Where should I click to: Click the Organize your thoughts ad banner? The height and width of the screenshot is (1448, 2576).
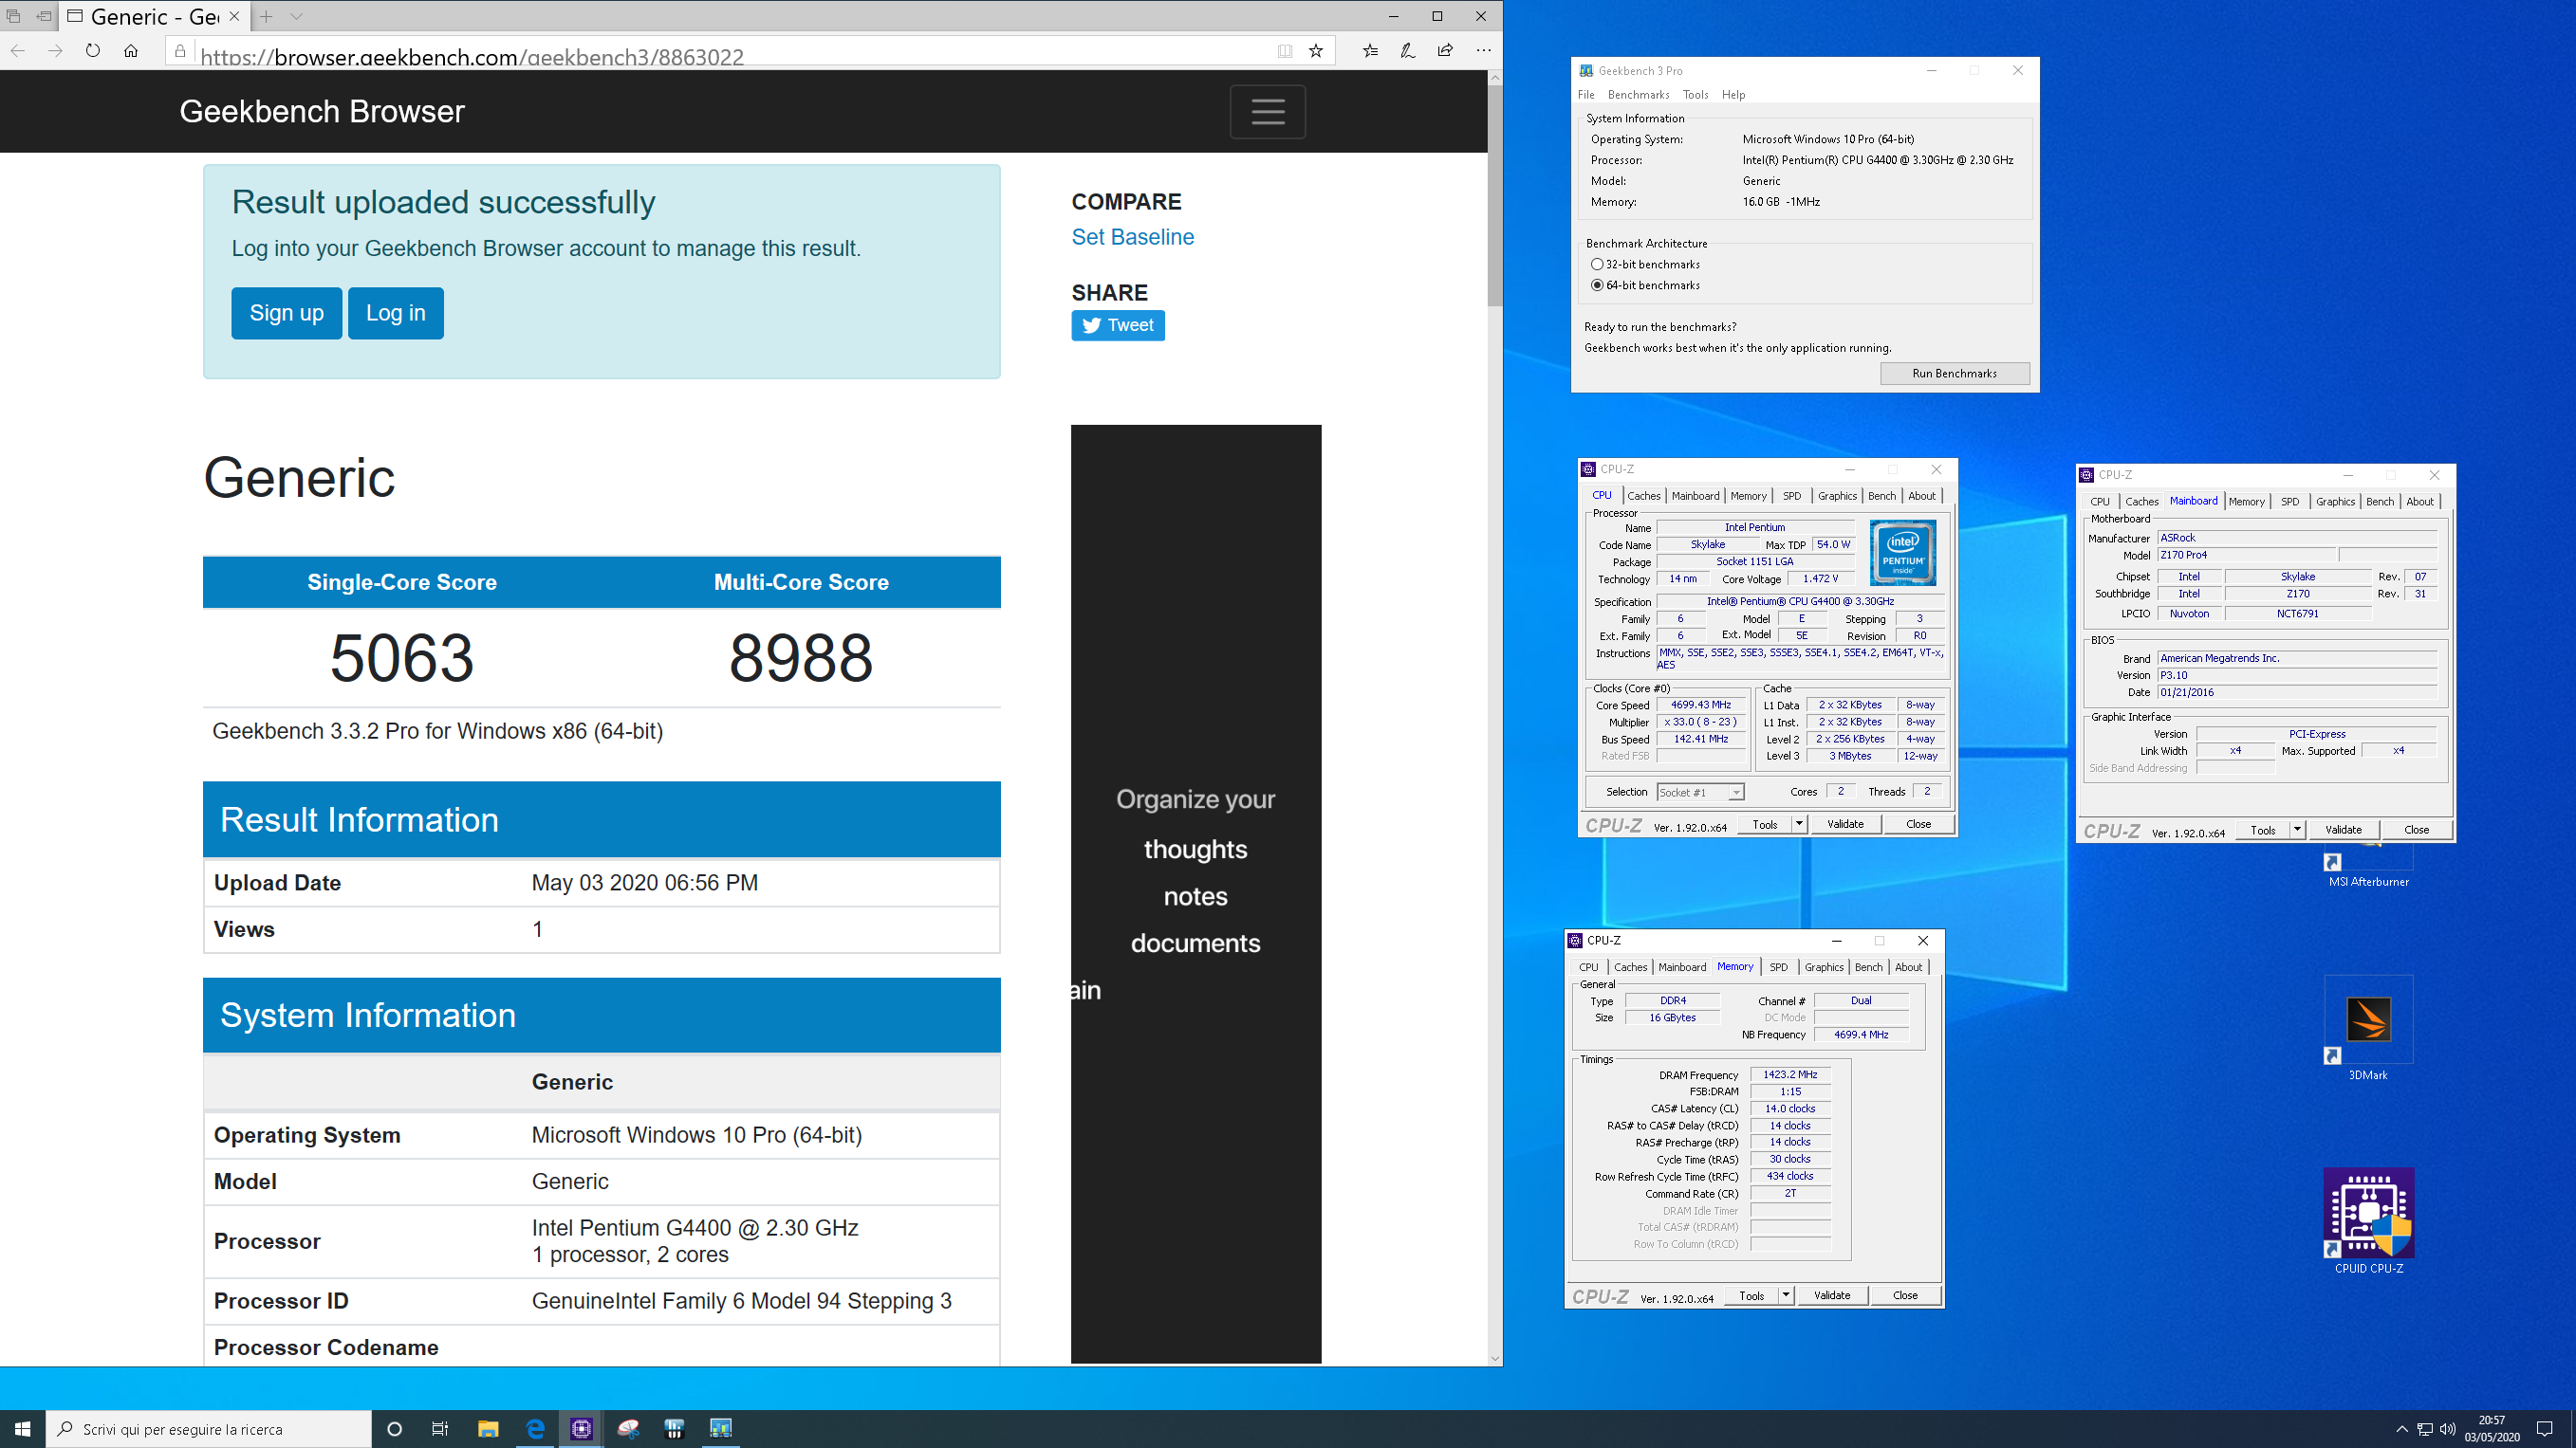click(x=1196, y=894)
